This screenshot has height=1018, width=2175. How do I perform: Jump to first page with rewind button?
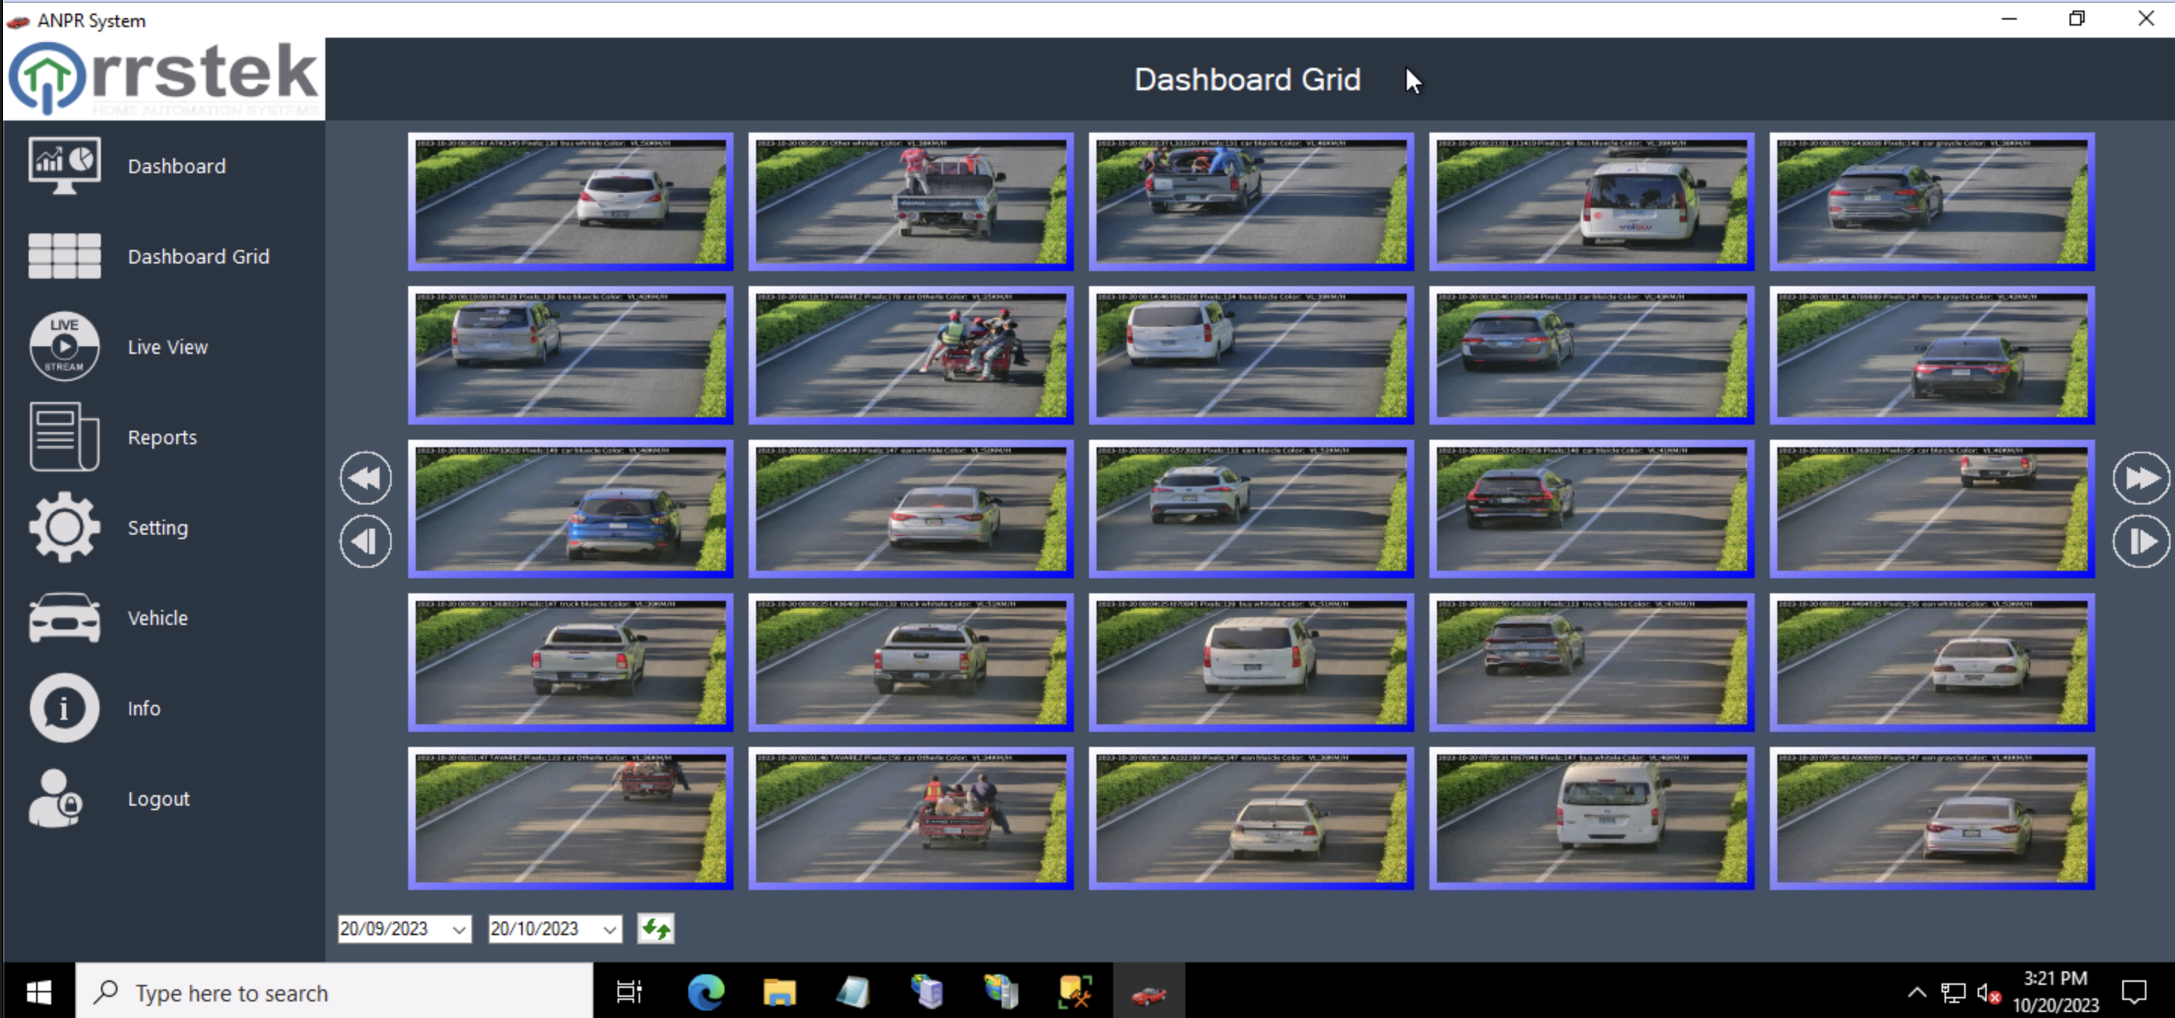click(x=365, y=478)
